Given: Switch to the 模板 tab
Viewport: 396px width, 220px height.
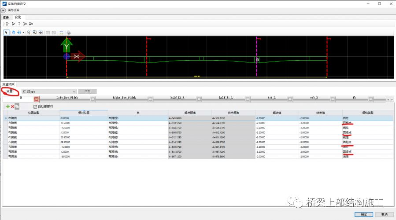Looking at the screenshot, I should (6, 18).
